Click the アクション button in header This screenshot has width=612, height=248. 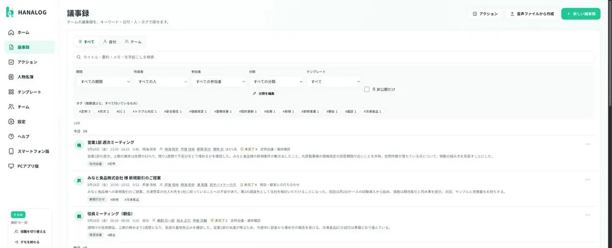pyautogui.click(x=485, y=13)
